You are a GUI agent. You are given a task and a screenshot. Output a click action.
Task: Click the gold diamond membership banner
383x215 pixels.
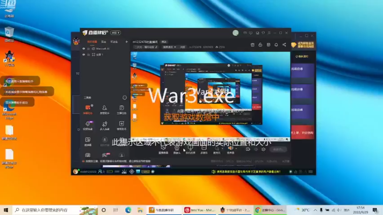[303, 44]
